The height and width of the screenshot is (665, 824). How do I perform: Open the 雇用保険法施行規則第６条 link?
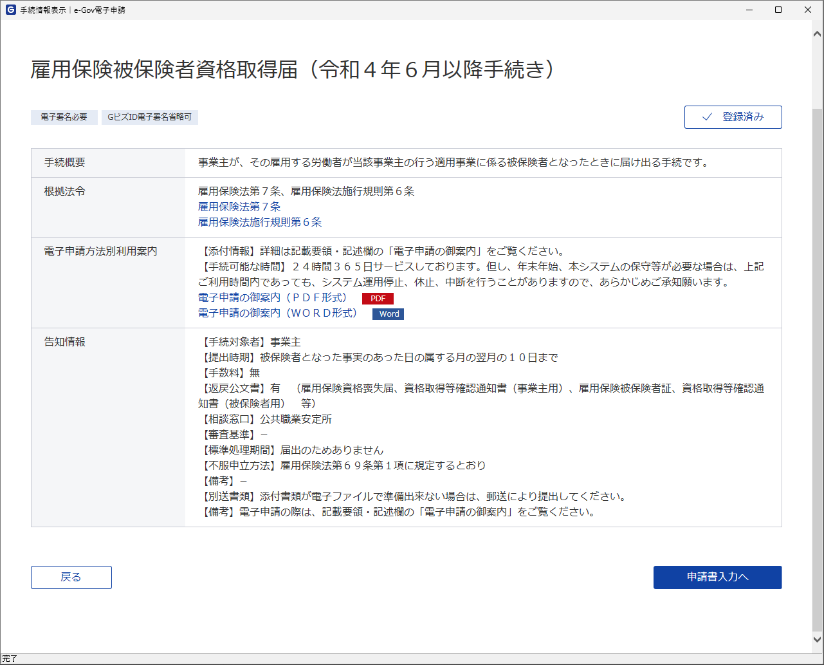click(260, 222)
